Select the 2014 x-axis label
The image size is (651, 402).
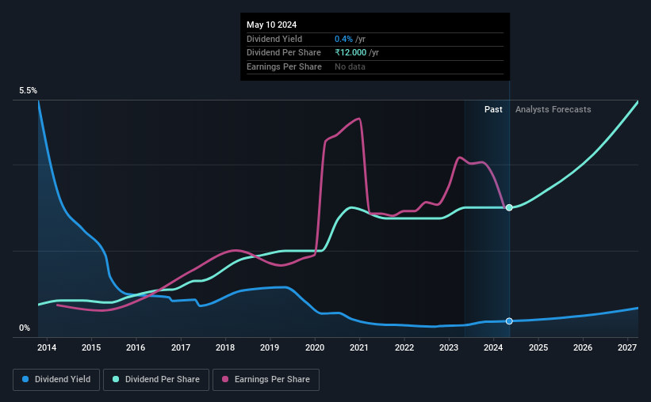point(47,347)
